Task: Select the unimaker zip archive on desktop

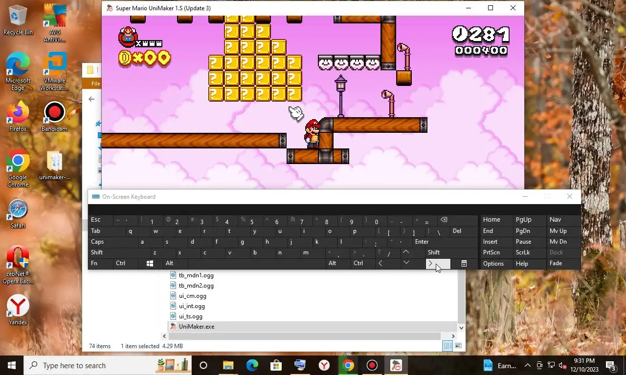Action: click(x=54, y=165)
